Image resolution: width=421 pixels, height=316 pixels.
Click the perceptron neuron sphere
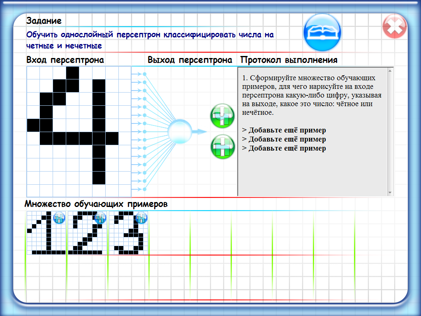pyautogui.click(x=179, y=131)
